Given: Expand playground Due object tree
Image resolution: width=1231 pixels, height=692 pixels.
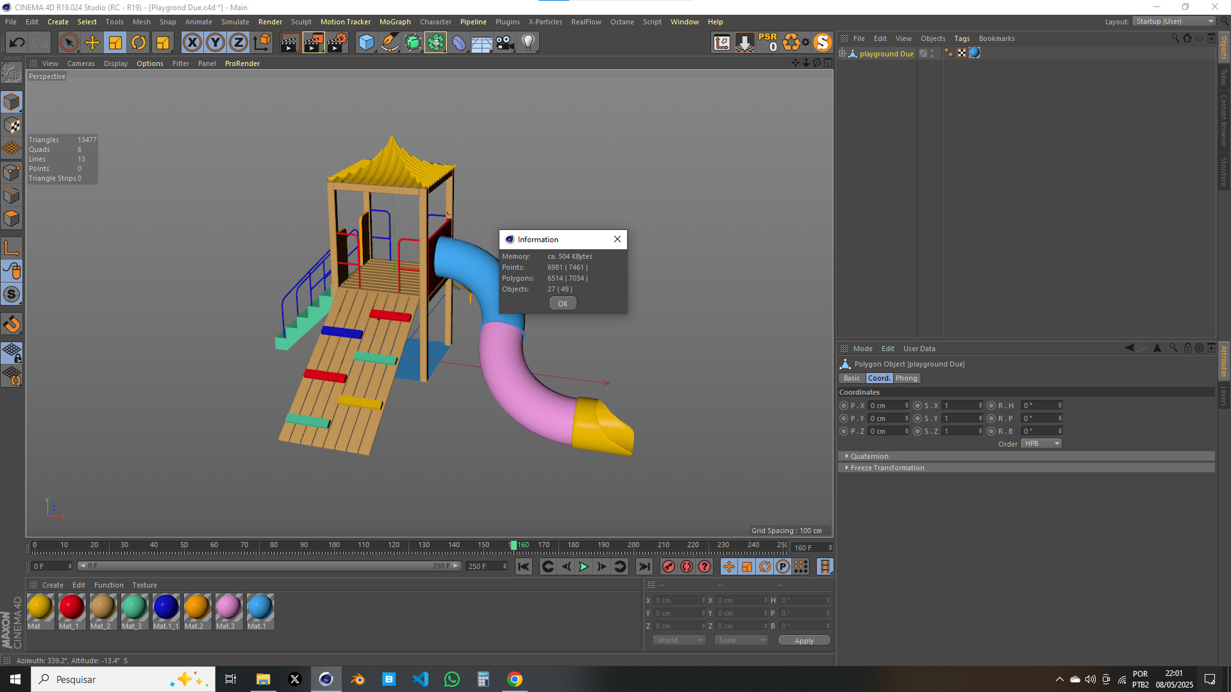Looking at the screenshot, I should tap(842, 53).
